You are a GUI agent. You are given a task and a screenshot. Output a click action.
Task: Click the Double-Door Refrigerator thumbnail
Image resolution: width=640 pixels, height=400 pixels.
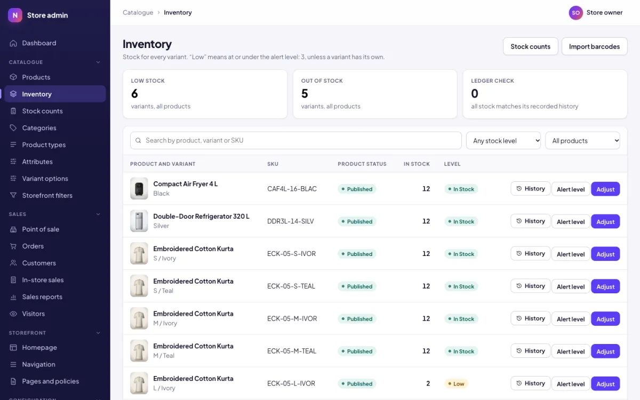coord(139,221)
